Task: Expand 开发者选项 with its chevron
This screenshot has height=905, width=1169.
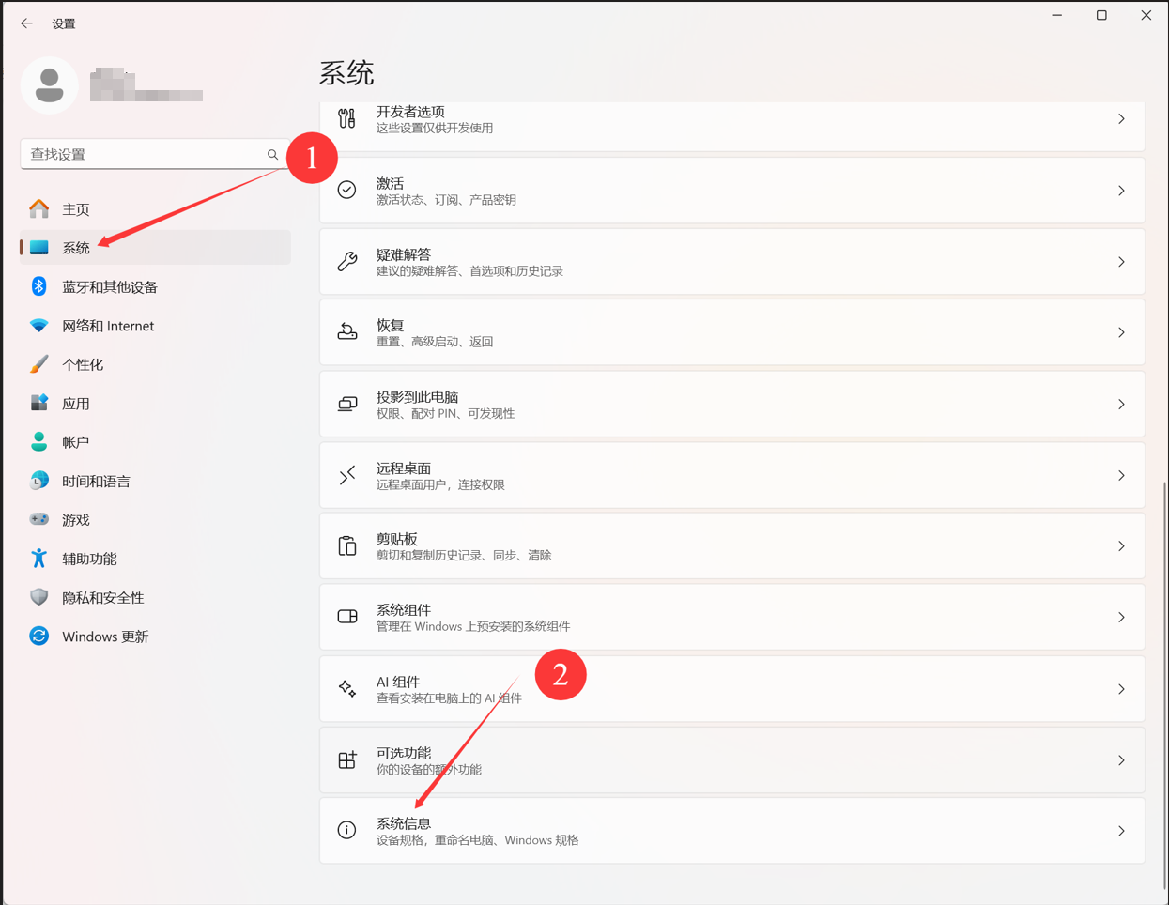Action: pyautogui.click(x=1121, y=119)
